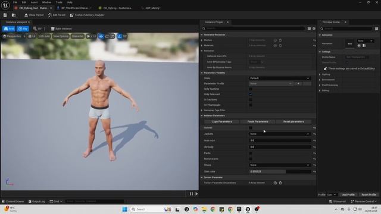Click the Lit view mode button

32,36
